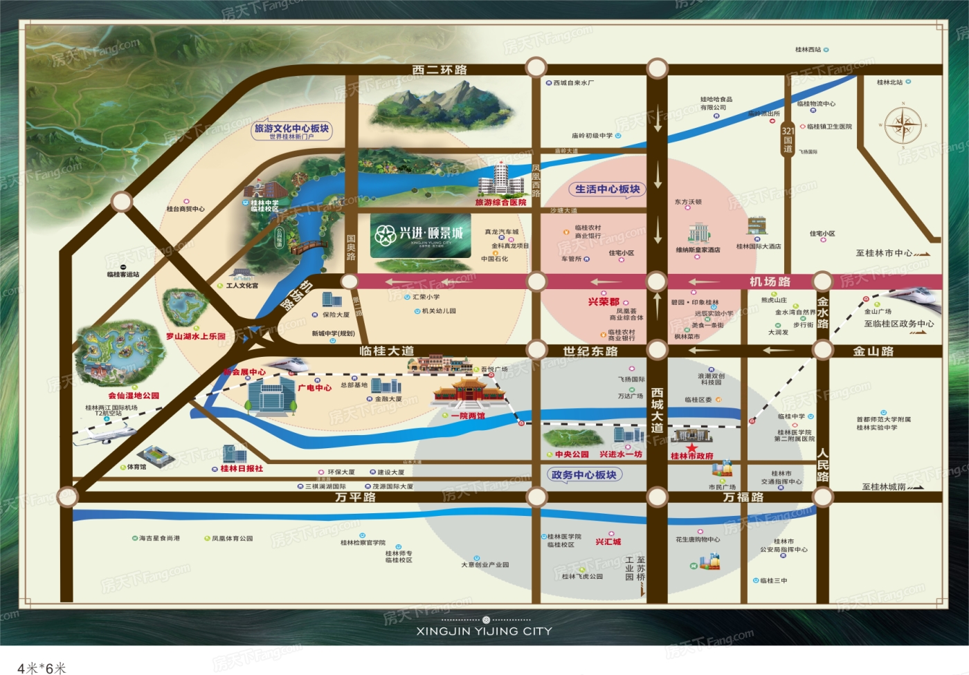Click the high-speed train icon by 金山广场
Screen dimensions: 969x675
point(916,299)
